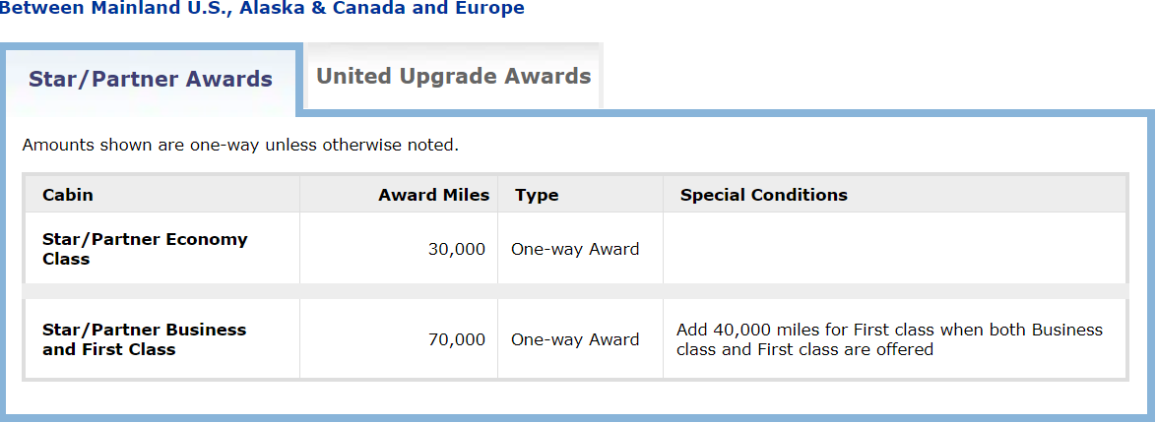Click One-way Award in the Economy row
The height and width of the screenshot is (423, 1156).
pyautogui.click(x=575, y=249)
